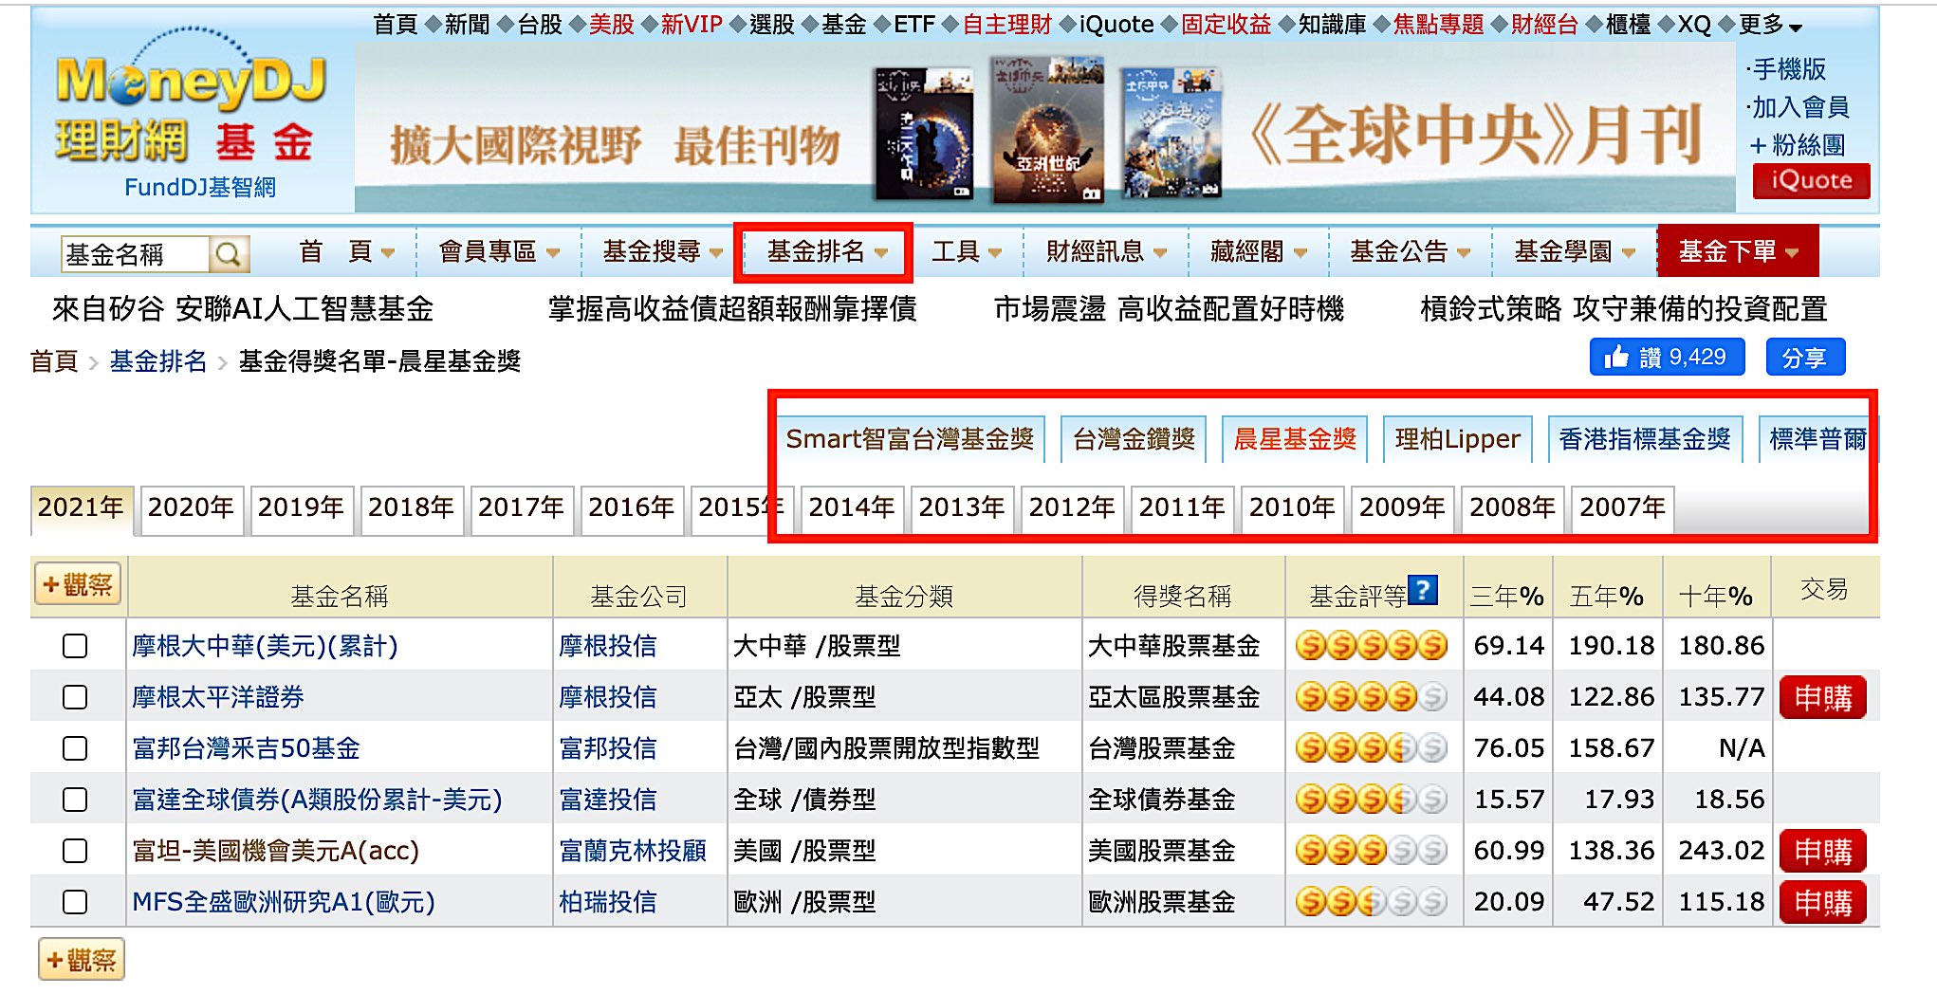
Task: Click the 加入會員 link
Action: pyautogui.click(x=1800, y=107)
